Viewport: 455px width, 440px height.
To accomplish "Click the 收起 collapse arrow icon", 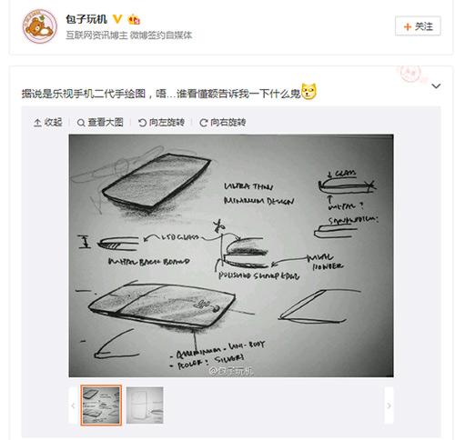I will click(37, 123).
